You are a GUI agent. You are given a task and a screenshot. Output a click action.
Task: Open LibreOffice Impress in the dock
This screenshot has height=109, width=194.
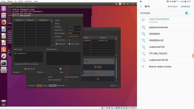[x=4, y=43]
